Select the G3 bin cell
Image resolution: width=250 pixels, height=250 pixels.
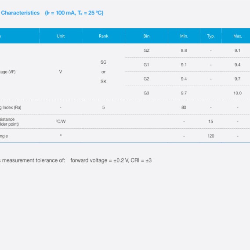(146, 93)
